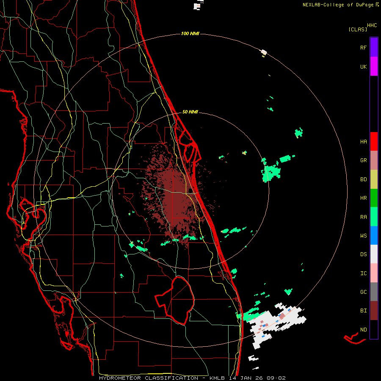The width and height of the screenshot is (381, 381).
Task: Click the 100 NMI range ring label
Action: [190, 33]
